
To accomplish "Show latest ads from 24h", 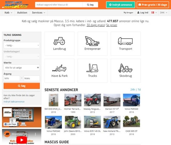I will click(x=133, y=90).
